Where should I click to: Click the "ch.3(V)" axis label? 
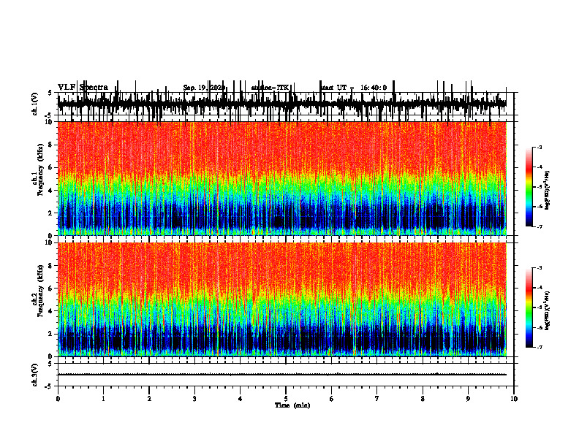35,375
